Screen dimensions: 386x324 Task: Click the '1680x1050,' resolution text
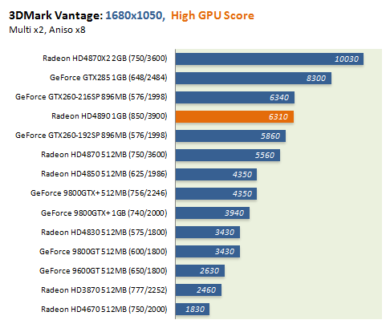point(135,15)
